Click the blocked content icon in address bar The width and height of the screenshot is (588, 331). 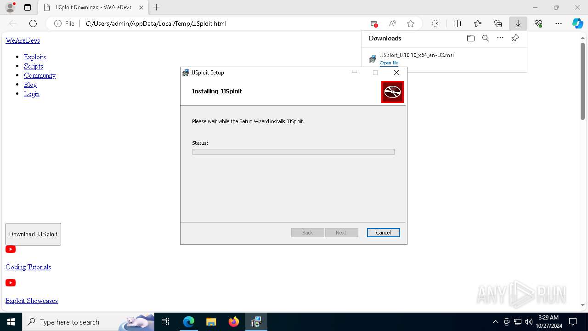click(374, 23)
